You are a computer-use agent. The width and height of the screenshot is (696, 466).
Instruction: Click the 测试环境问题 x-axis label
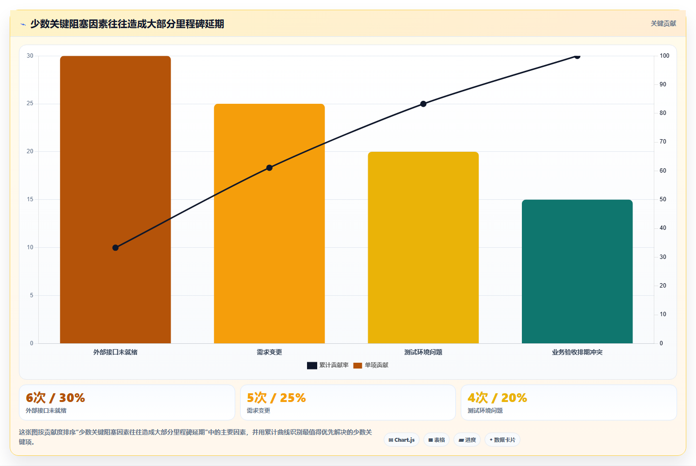pyautogui.click(x=423, y=353)
